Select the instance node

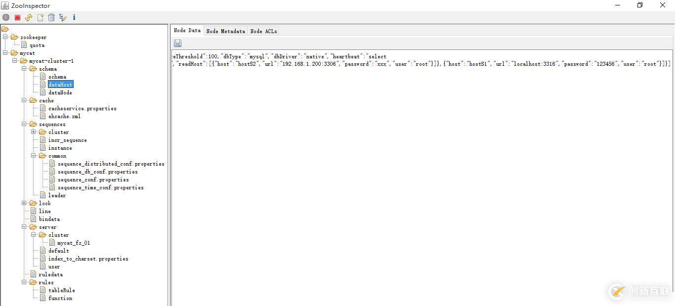pos(60,148)
